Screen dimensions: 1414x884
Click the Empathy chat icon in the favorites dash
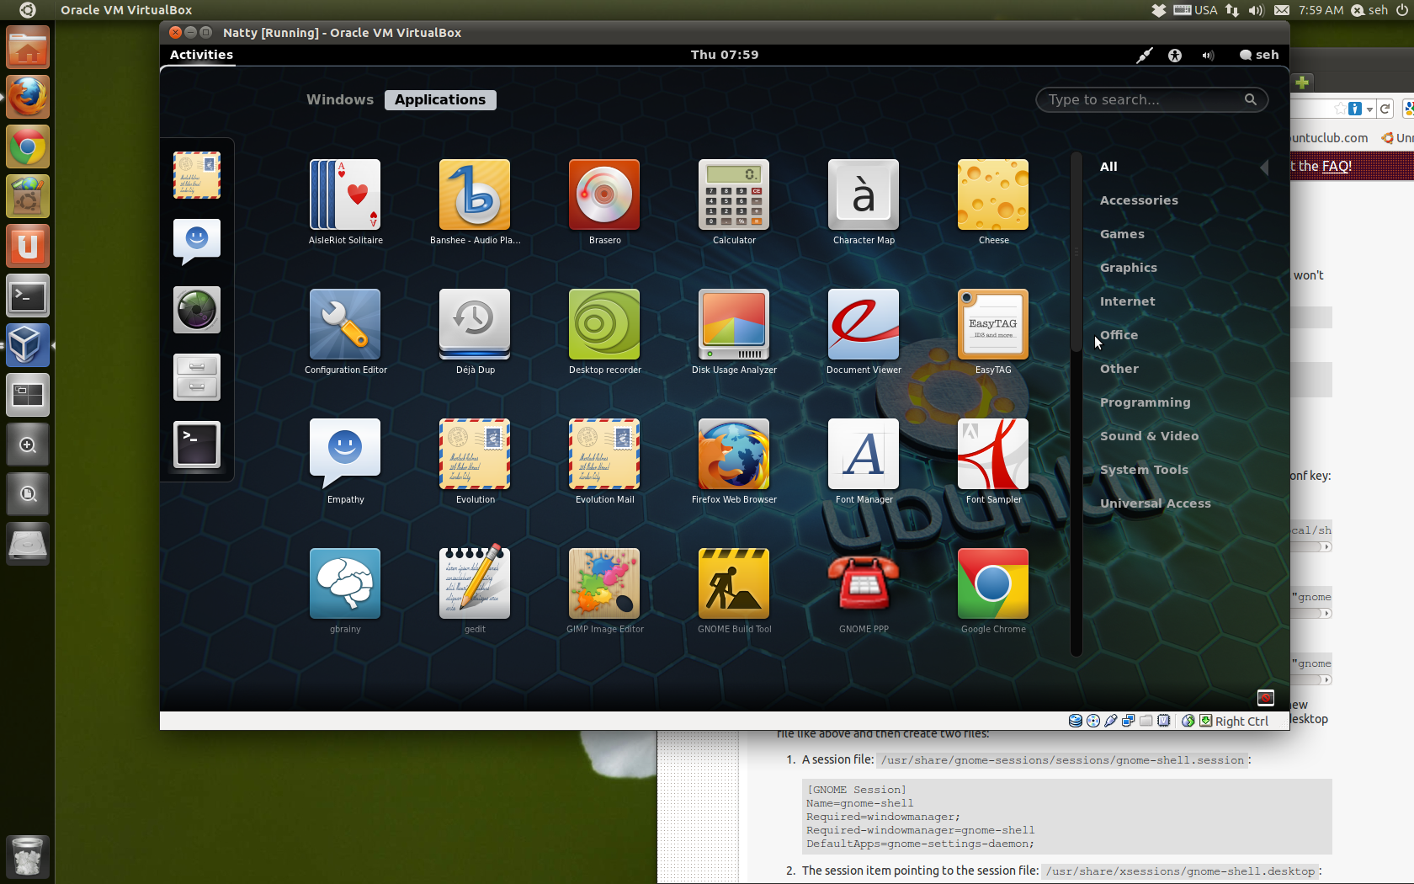pos(197,242)
